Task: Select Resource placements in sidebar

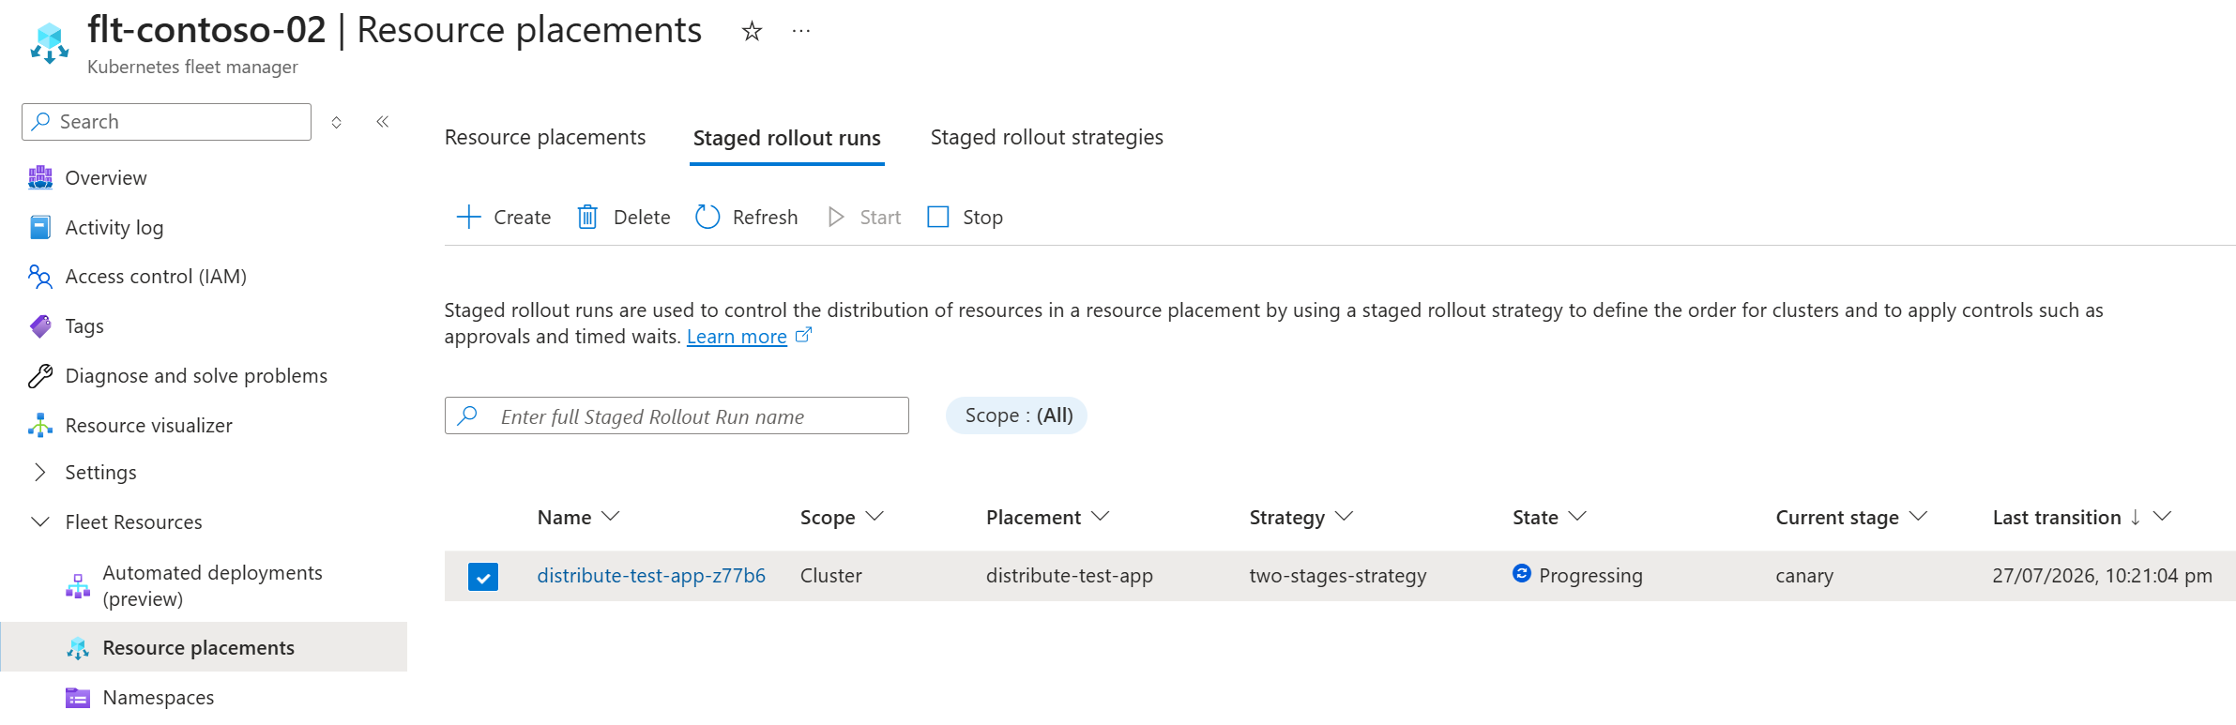Action: pos(198,647)
